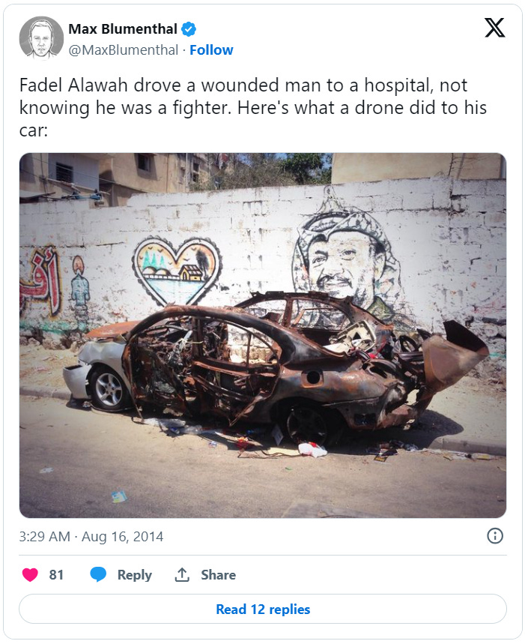Click the share upload arrow icon
The image size is (525, 644).
click(x=182, y=574)
